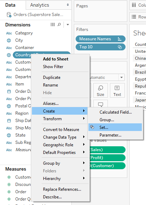Select Calculated Field... in Create submenu
146x205 pixels.
coord(115,112)
